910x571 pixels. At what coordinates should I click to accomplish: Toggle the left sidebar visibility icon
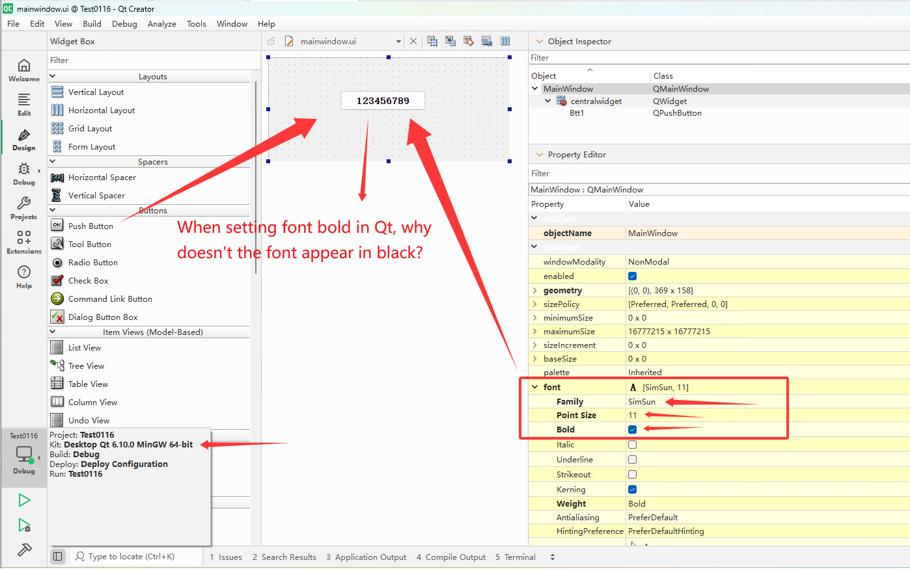tap(58, 557)
